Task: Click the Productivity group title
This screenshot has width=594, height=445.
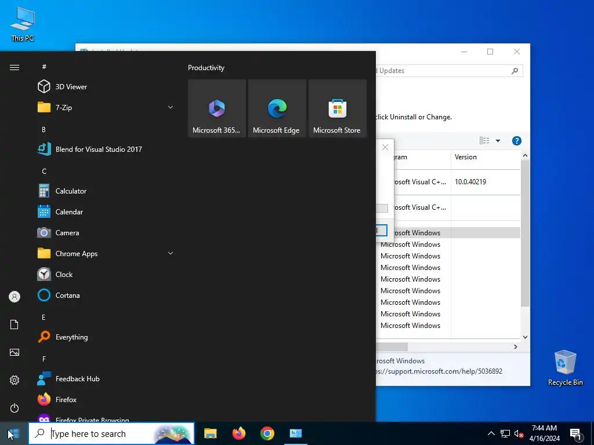Action: pyautogui.click(x=206, y=68)
